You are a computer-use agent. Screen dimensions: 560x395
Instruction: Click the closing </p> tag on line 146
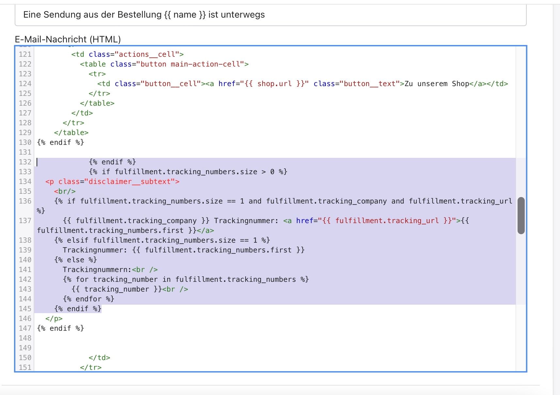click(54, 319)
